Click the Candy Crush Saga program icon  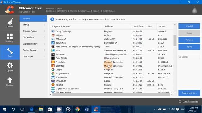(x=53, y=31)
